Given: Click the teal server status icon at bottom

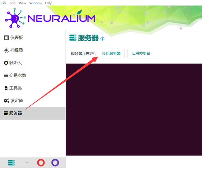Looking at the screenshot, I should [11, 163].
